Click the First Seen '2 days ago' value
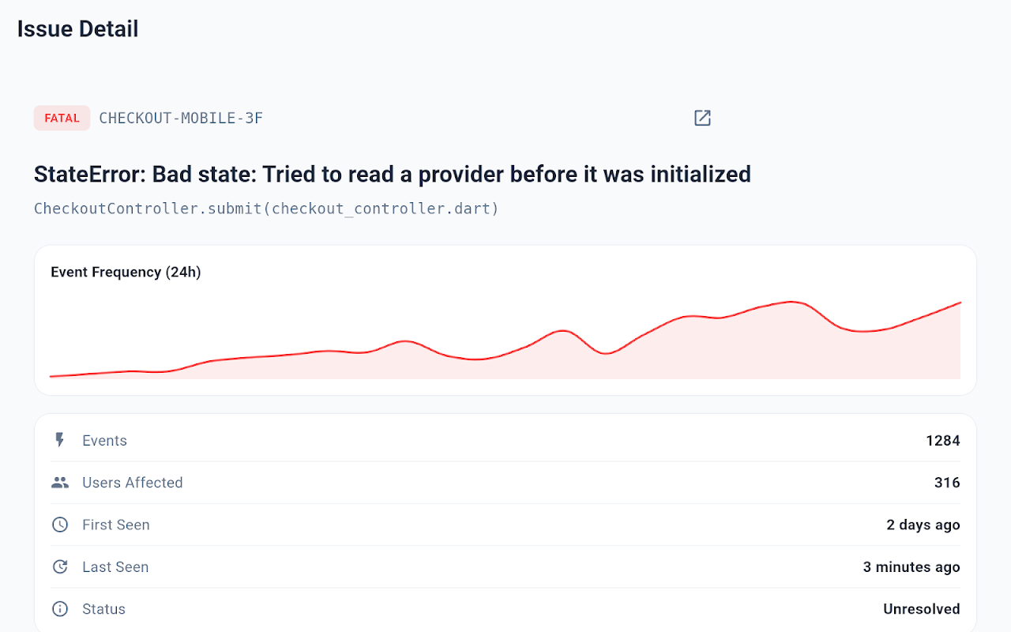This screenshot has width=1011, height=632. click(923, 525)
